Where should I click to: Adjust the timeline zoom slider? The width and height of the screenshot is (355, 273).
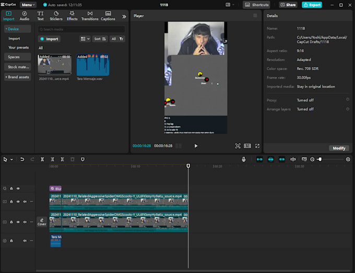(x=320, y=160)
